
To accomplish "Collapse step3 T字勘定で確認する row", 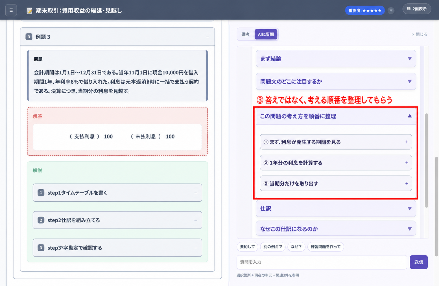I will (117, 248).
